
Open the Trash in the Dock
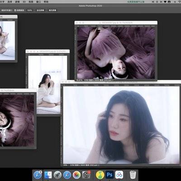[x=133, y=175]
